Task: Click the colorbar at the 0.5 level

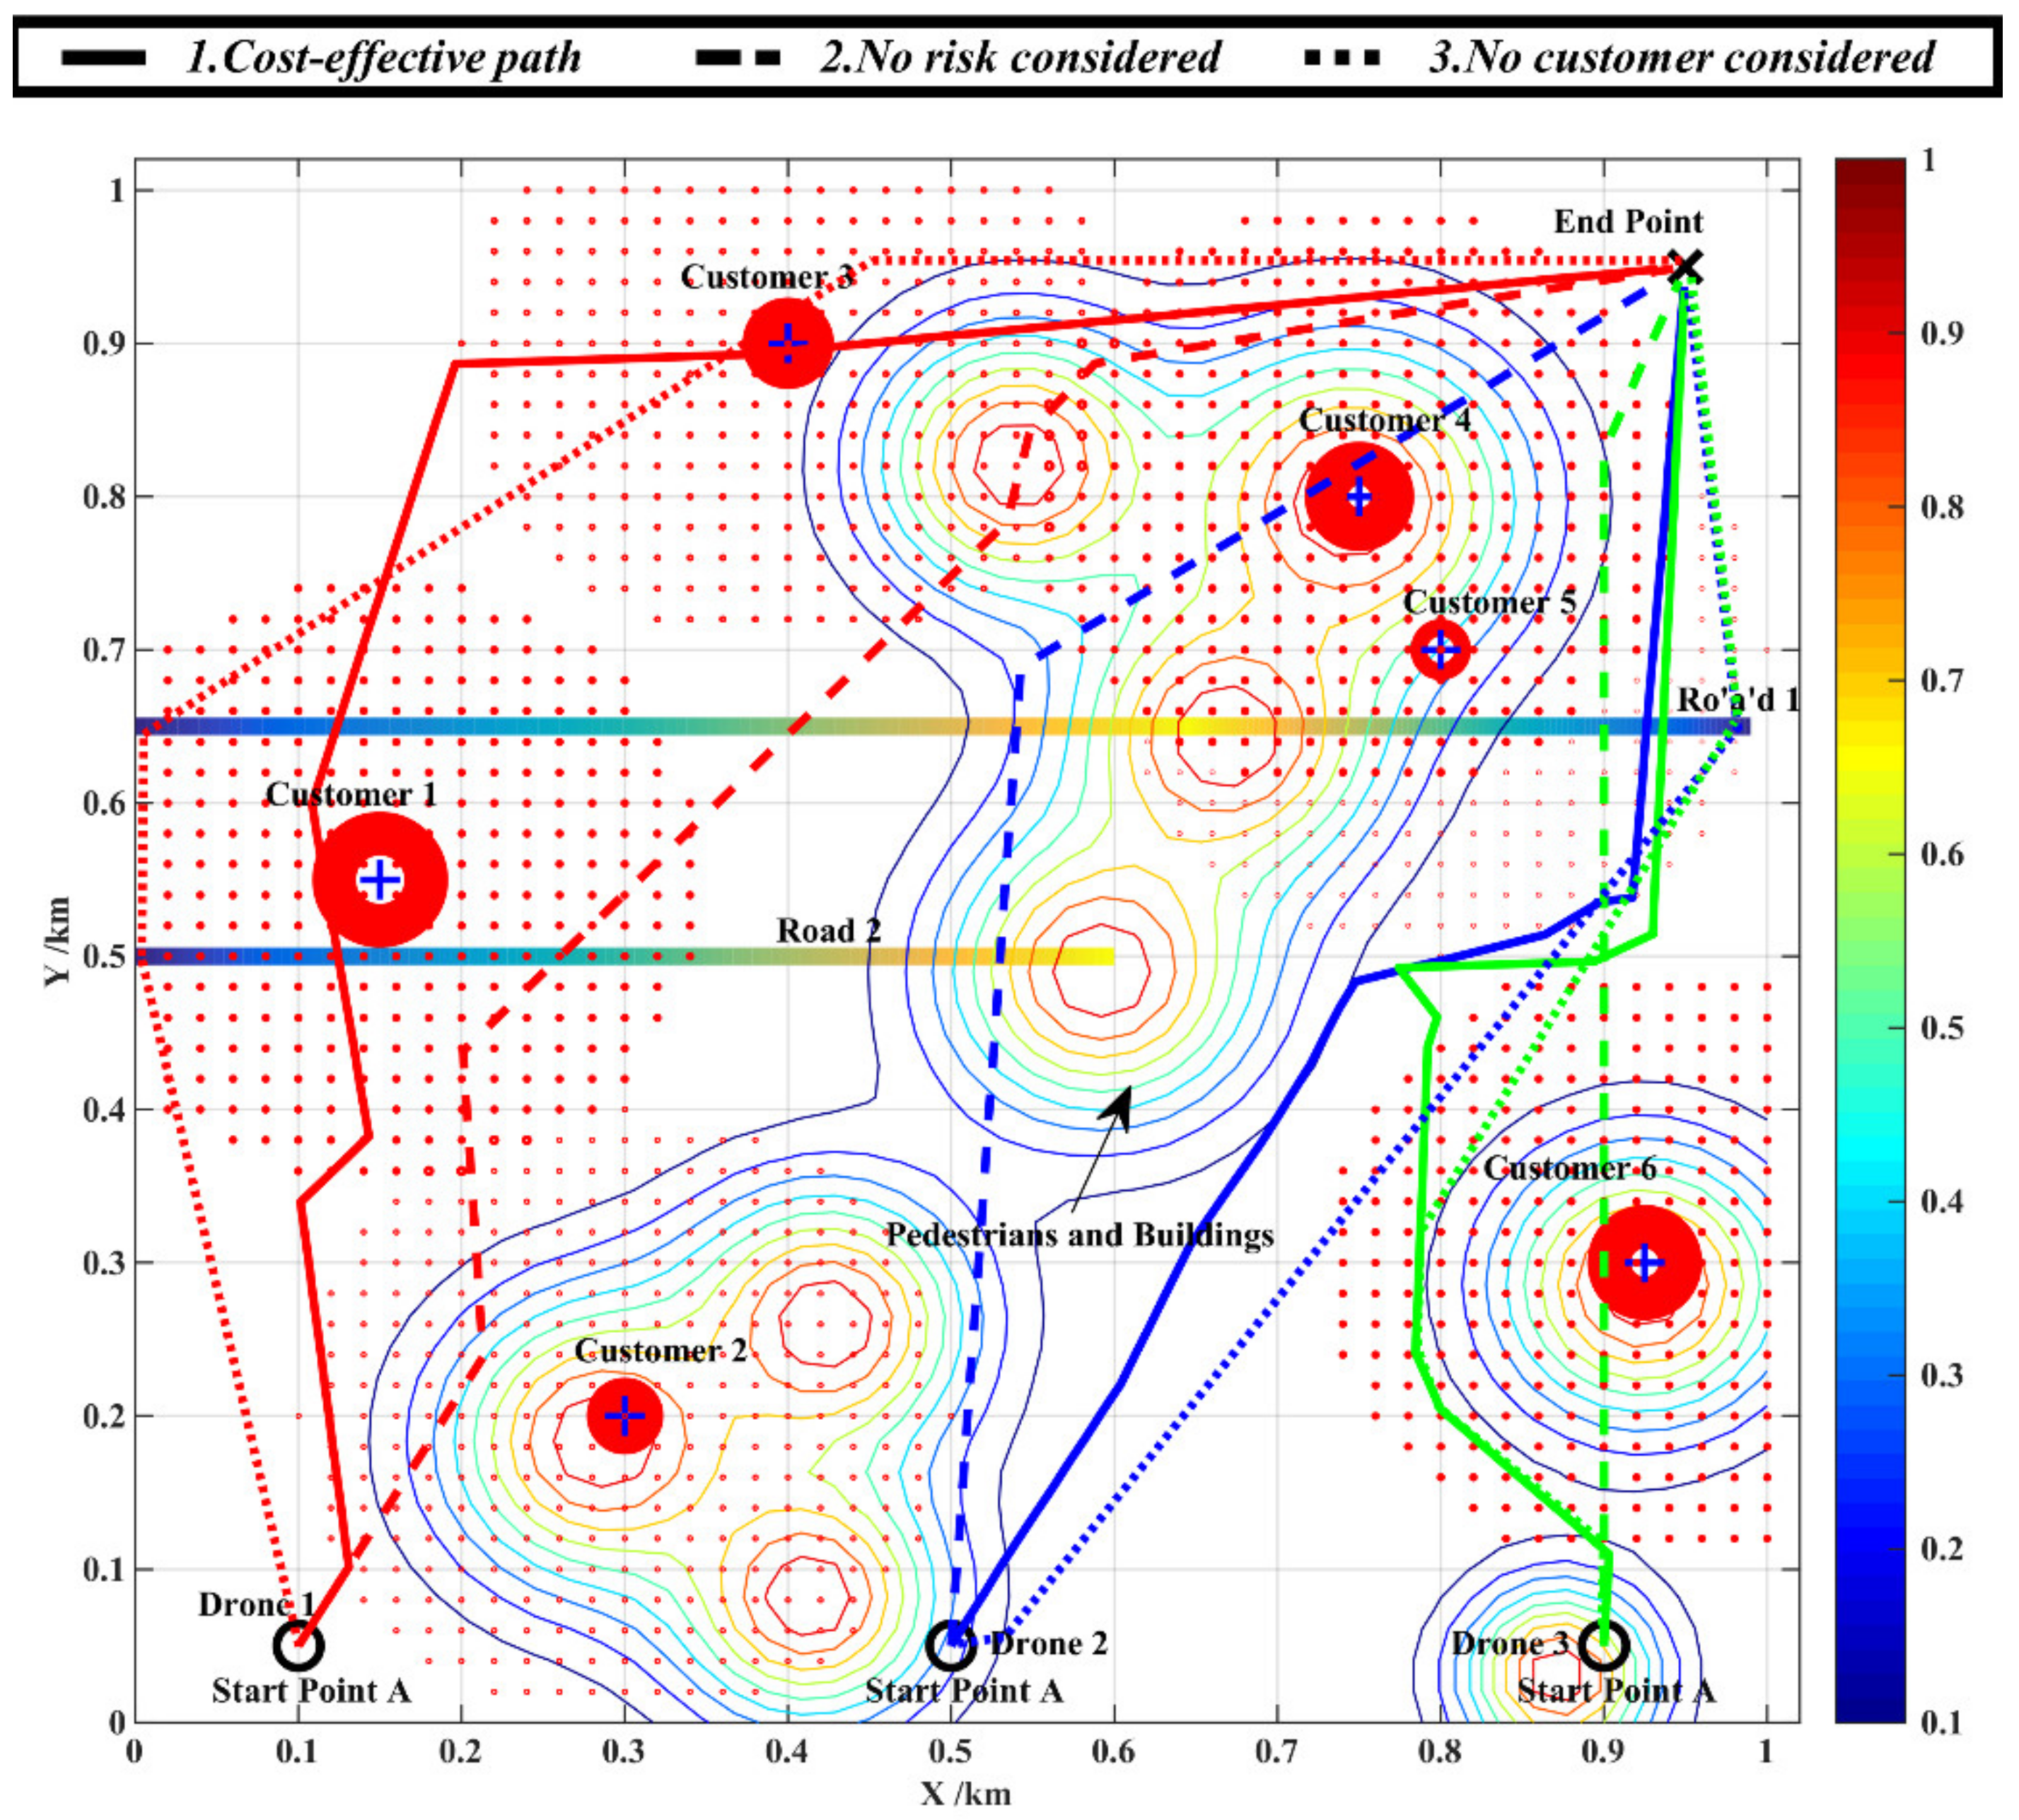Action: pyautogui.click(x=1870, y=1028)
